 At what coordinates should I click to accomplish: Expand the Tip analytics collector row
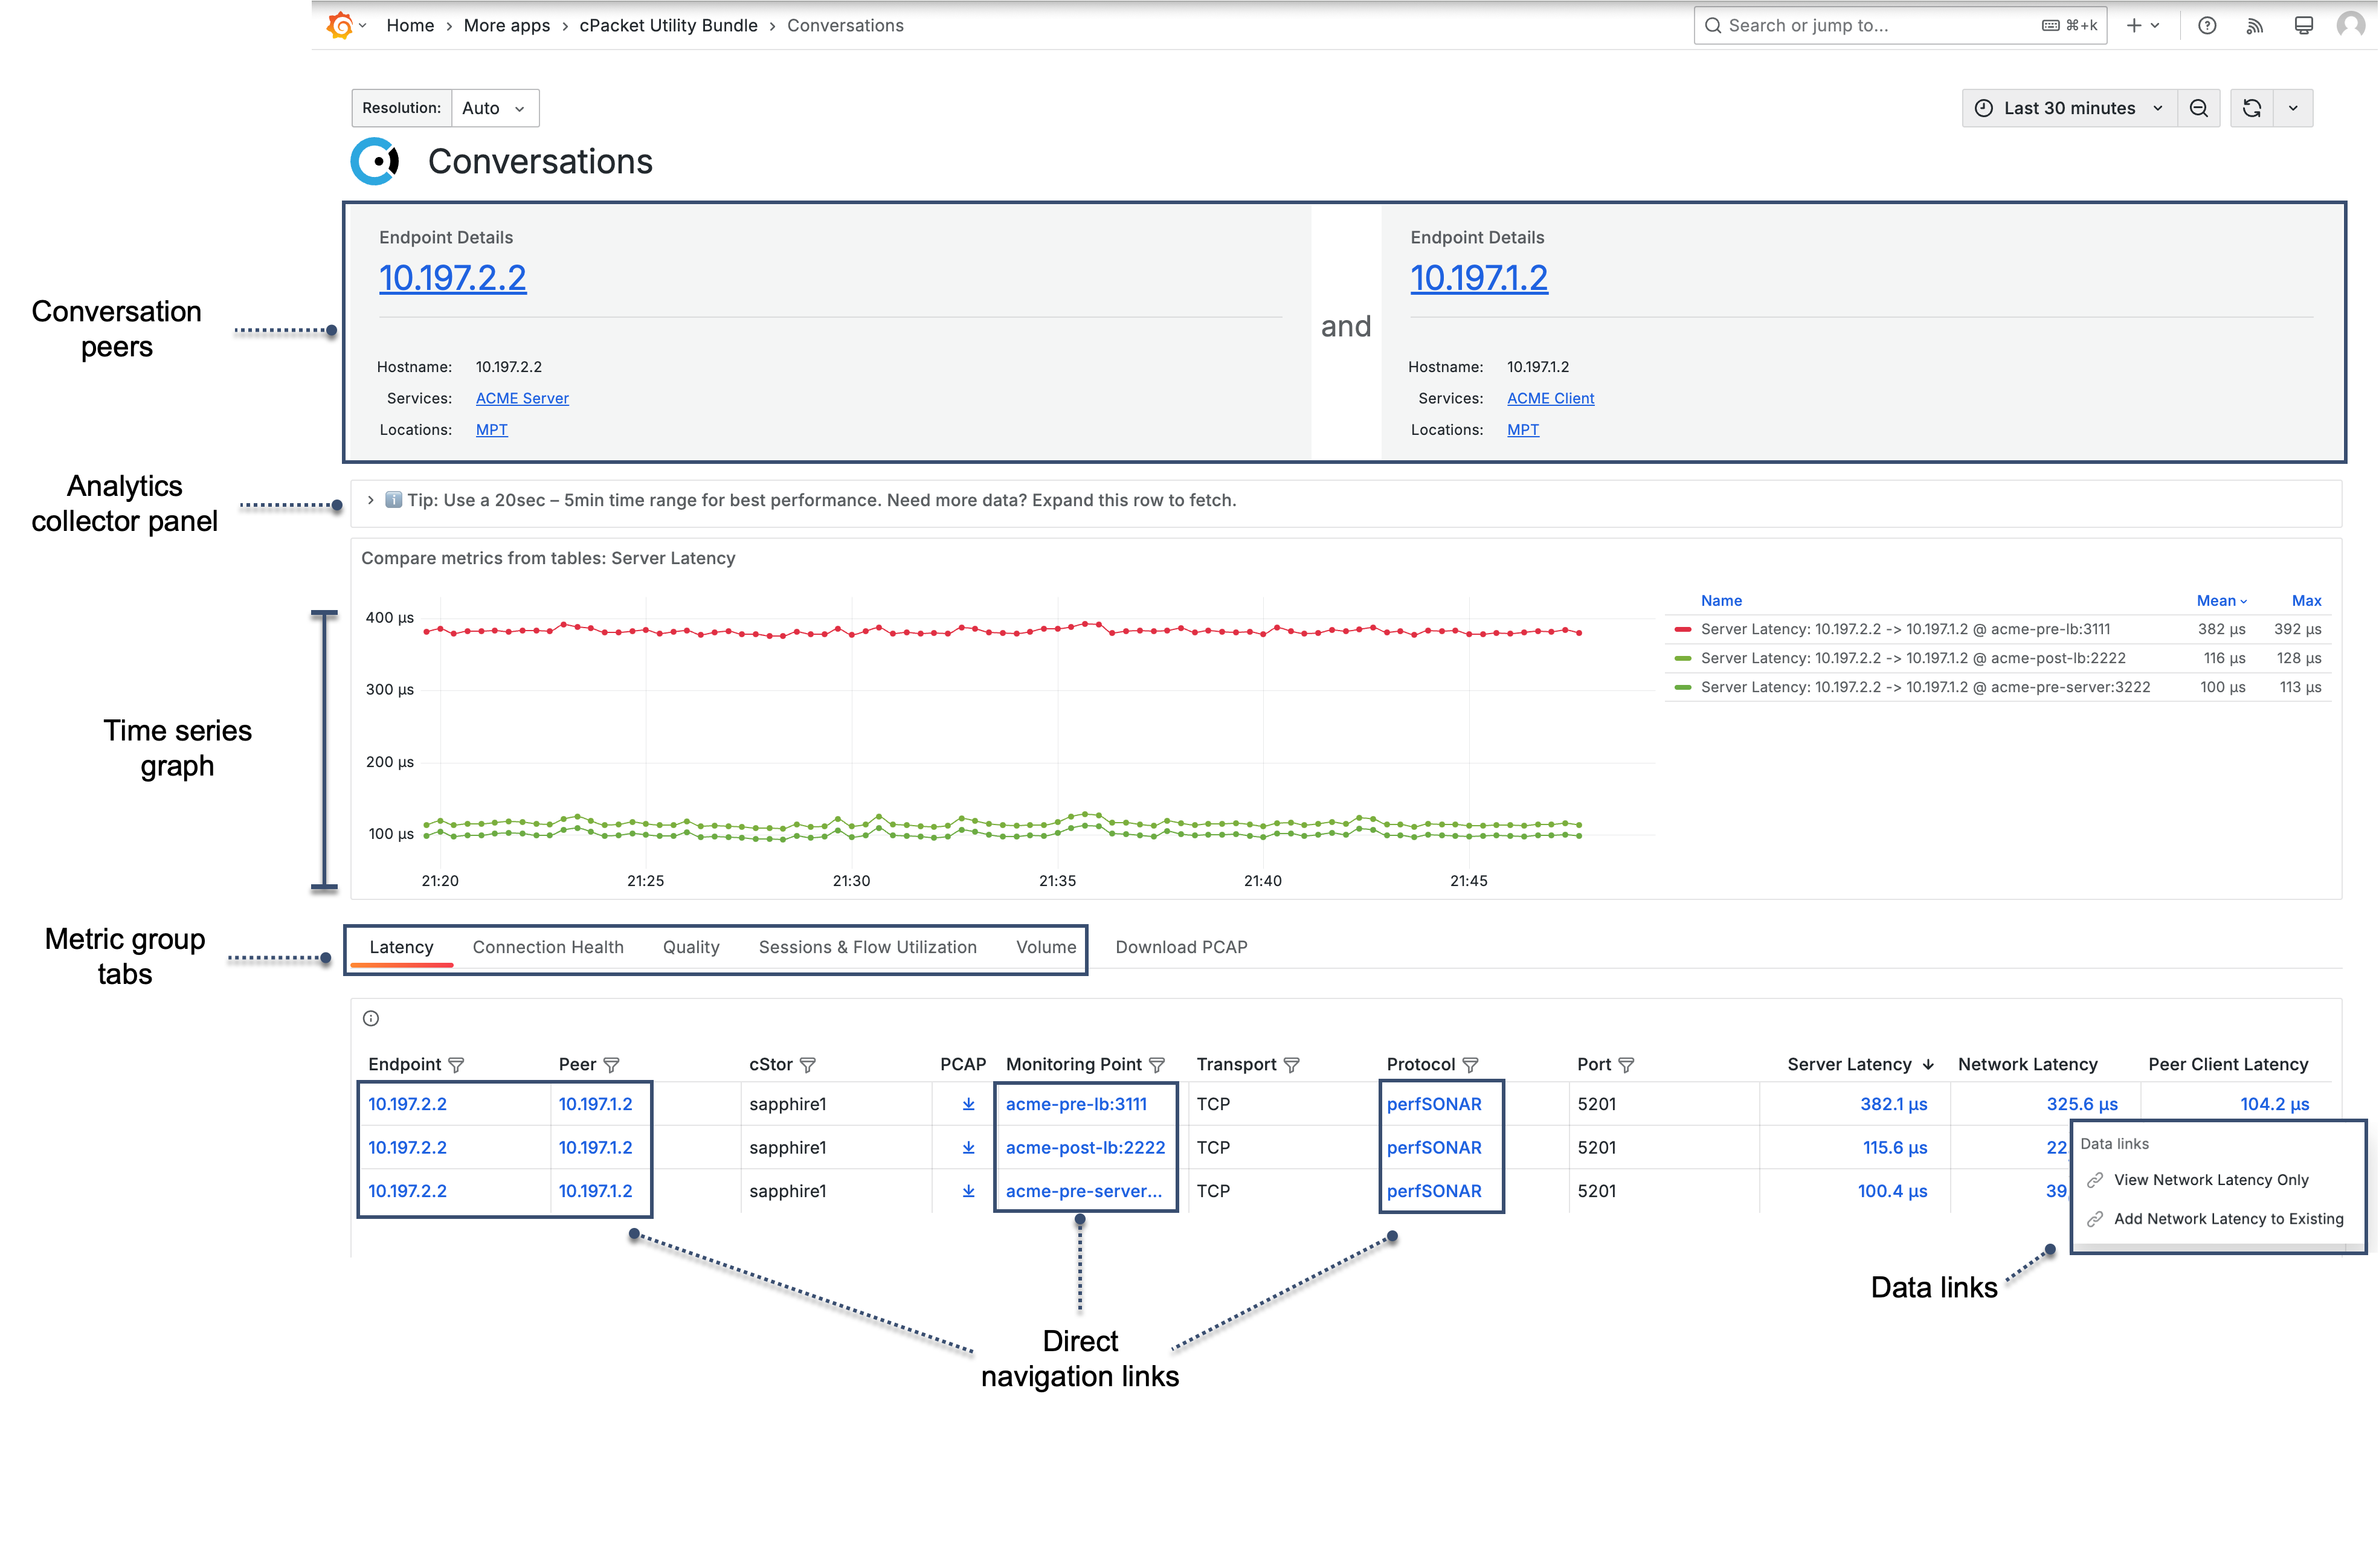(371, 500)
